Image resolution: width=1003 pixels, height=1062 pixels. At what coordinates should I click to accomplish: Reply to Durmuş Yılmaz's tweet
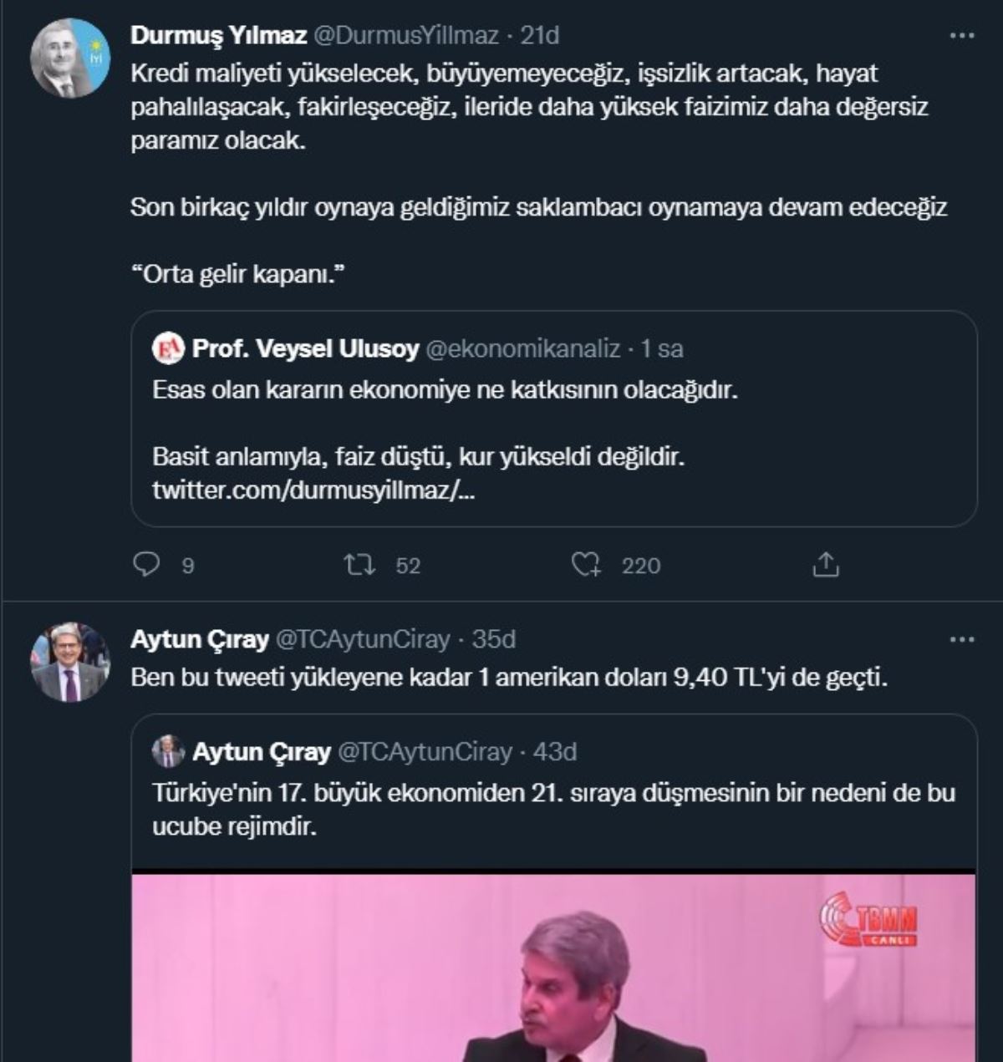pyautogui.click(x=147, y=567)
